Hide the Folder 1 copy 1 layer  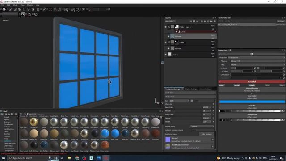click(x=166, y=27)
